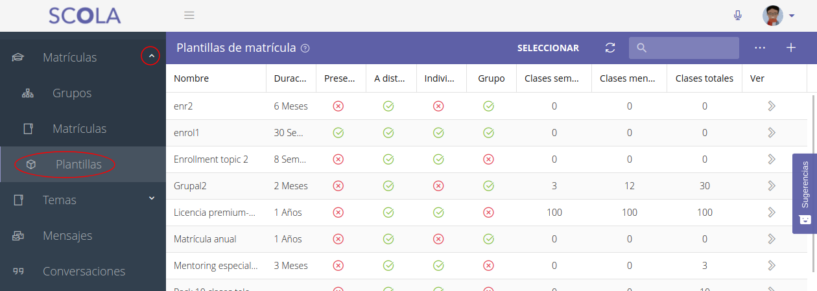The width and height of the screenshot is (817, 291).
Task: Go to Mensajes in sidebar
Action: (x=67, y=236)
